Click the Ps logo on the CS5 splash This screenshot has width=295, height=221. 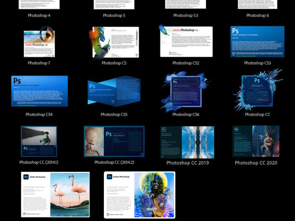(92, 86)
